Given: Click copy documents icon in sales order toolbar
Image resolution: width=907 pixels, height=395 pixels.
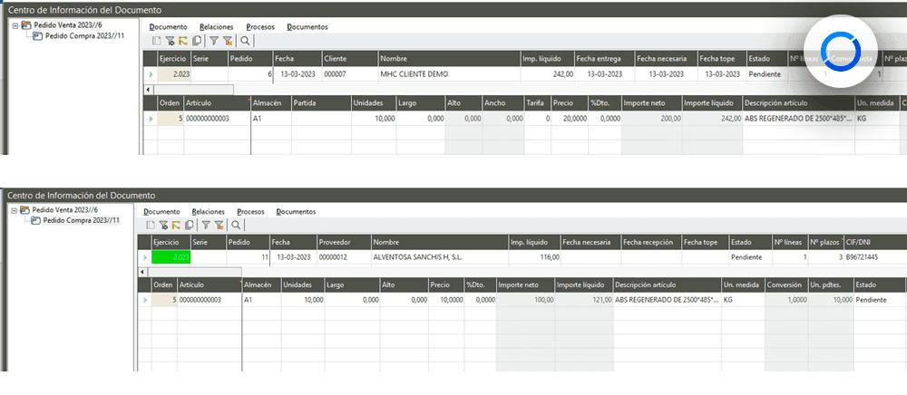Looking at the screenshot, I should (196, 41).
